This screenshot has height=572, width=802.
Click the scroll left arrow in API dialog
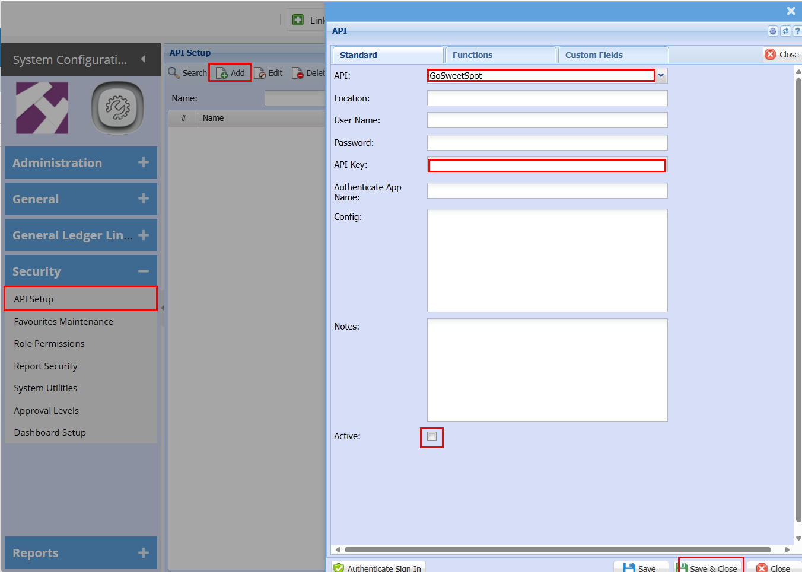coord(338,550)
